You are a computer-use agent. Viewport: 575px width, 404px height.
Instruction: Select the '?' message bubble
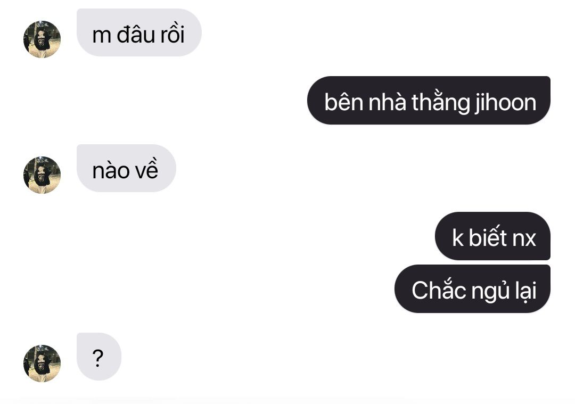pyautogui.click(x=98, y=357)
